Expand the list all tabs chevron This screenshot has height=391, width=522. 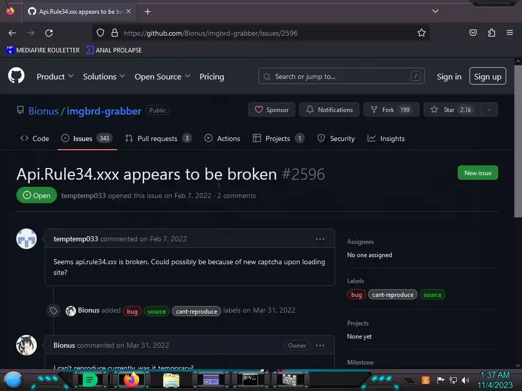[x=435, y=11]
